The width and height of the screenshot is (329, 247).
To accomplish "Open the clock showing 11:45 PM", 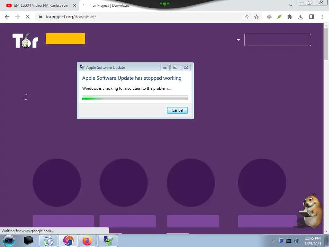I will (313, 241).
